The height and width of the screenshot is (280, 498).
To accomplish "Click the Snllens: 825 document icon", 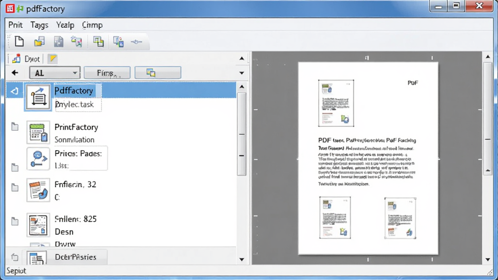I will [x=38, y=225].
